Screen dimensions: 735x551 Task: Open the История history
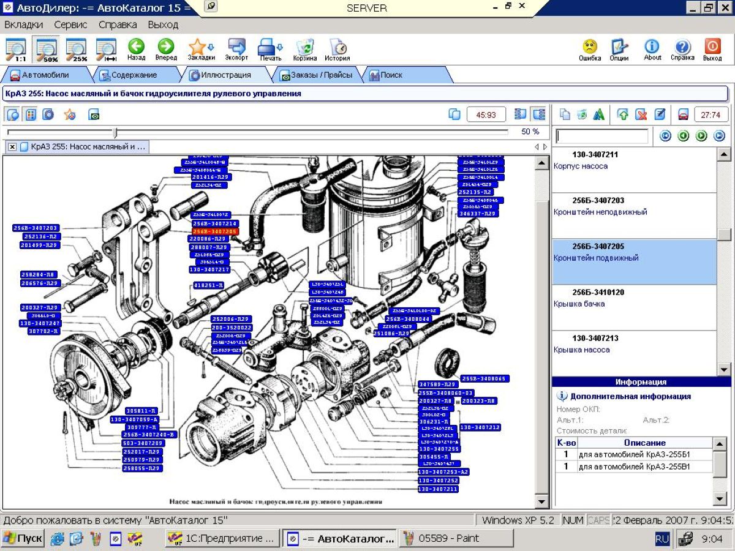[x=337, y=50]
